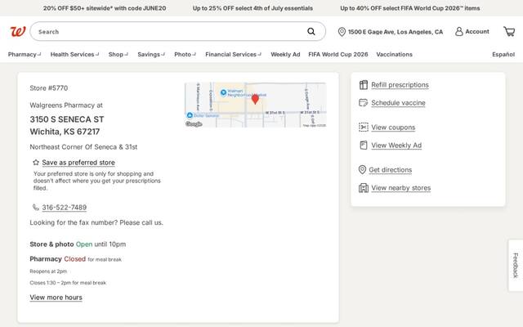Expand the Photo menu
Screen dimensions: 523x327
pos(186,55)
